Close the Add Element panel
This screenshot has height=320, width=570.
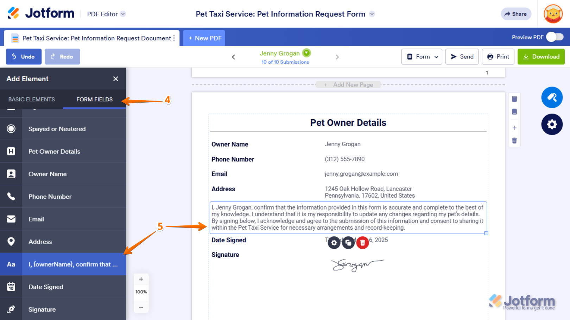pos(116,79)
